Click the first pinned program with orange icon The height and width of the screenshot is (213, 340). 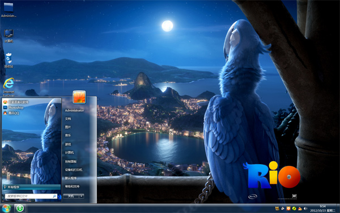(16, 102)
